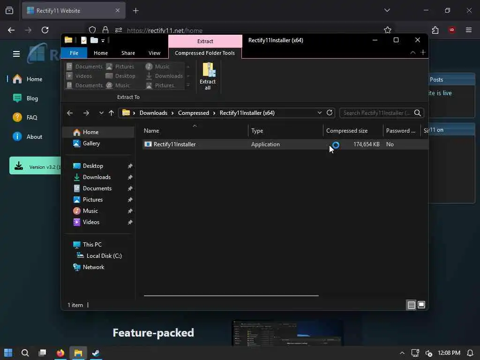The image size is (480, 360).
Task: Open the website hamburger menu
Action: click(16, 54)
